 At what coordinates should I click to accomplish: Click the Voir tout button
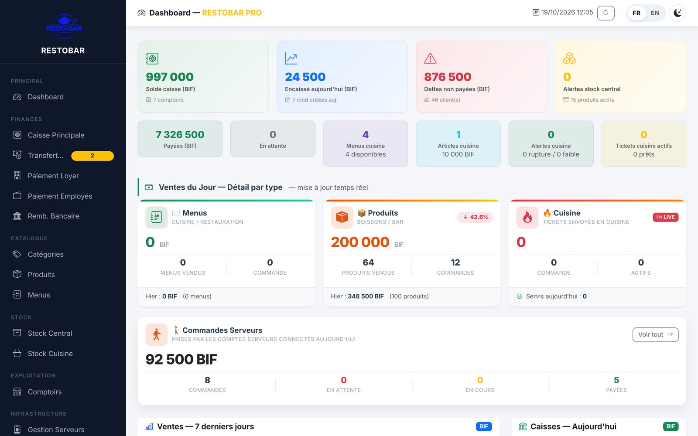point(655,334)
